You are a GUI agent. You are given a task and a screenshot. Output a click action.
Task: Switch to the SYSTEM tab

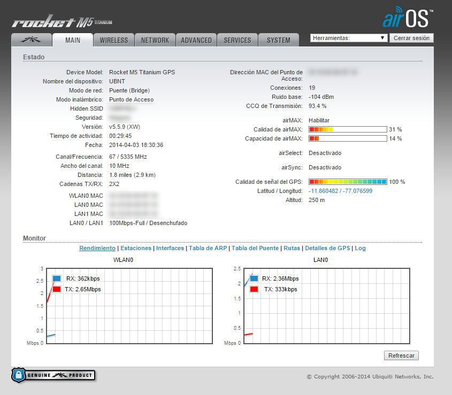[279, 40]
